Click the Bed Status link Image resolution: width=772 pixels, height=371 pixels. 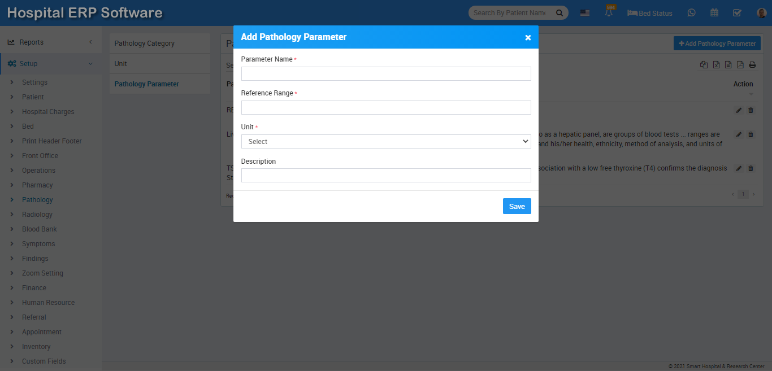click(650, 13)
